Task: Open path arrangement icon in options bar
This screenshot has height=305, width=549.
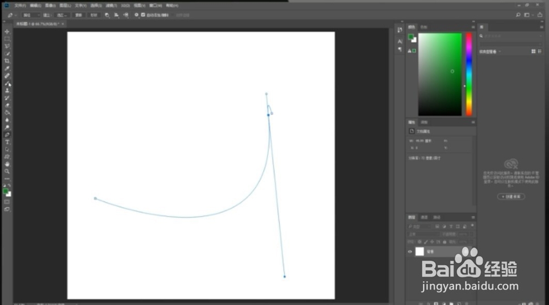Action: pyautogui.click(x=126, y=15)
